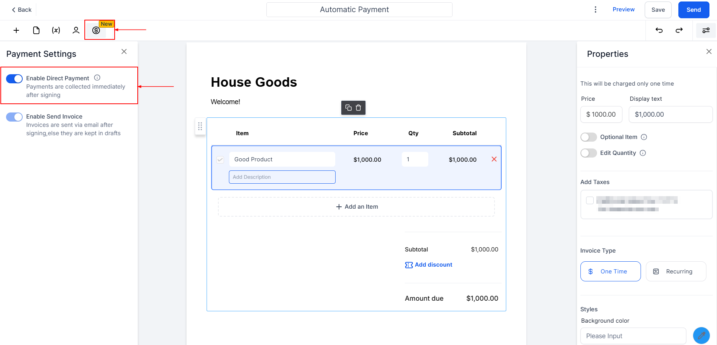The height and width of the screenshot is (345, 717).
Task: Click the undo arrow
Action: coord(659,30)
